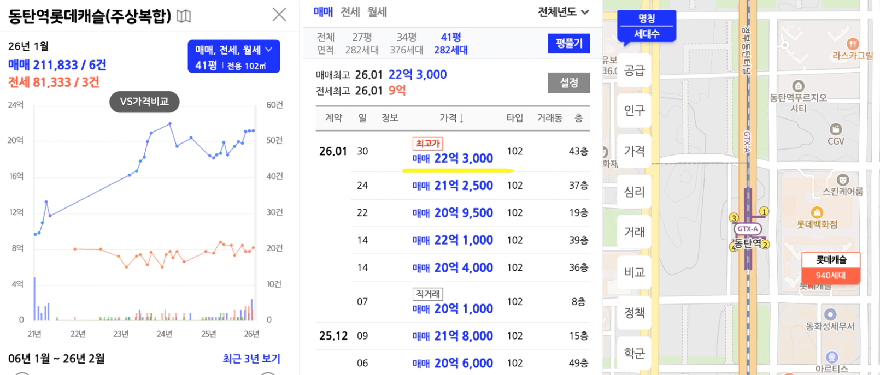The image size is (880, 375).
Task: Open the 최근 3년 보기 link
Action: [251, 359]
